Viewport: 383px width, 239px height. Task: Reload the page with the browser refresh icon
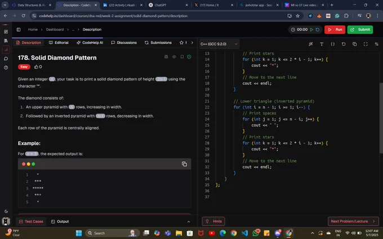[23, 16]
